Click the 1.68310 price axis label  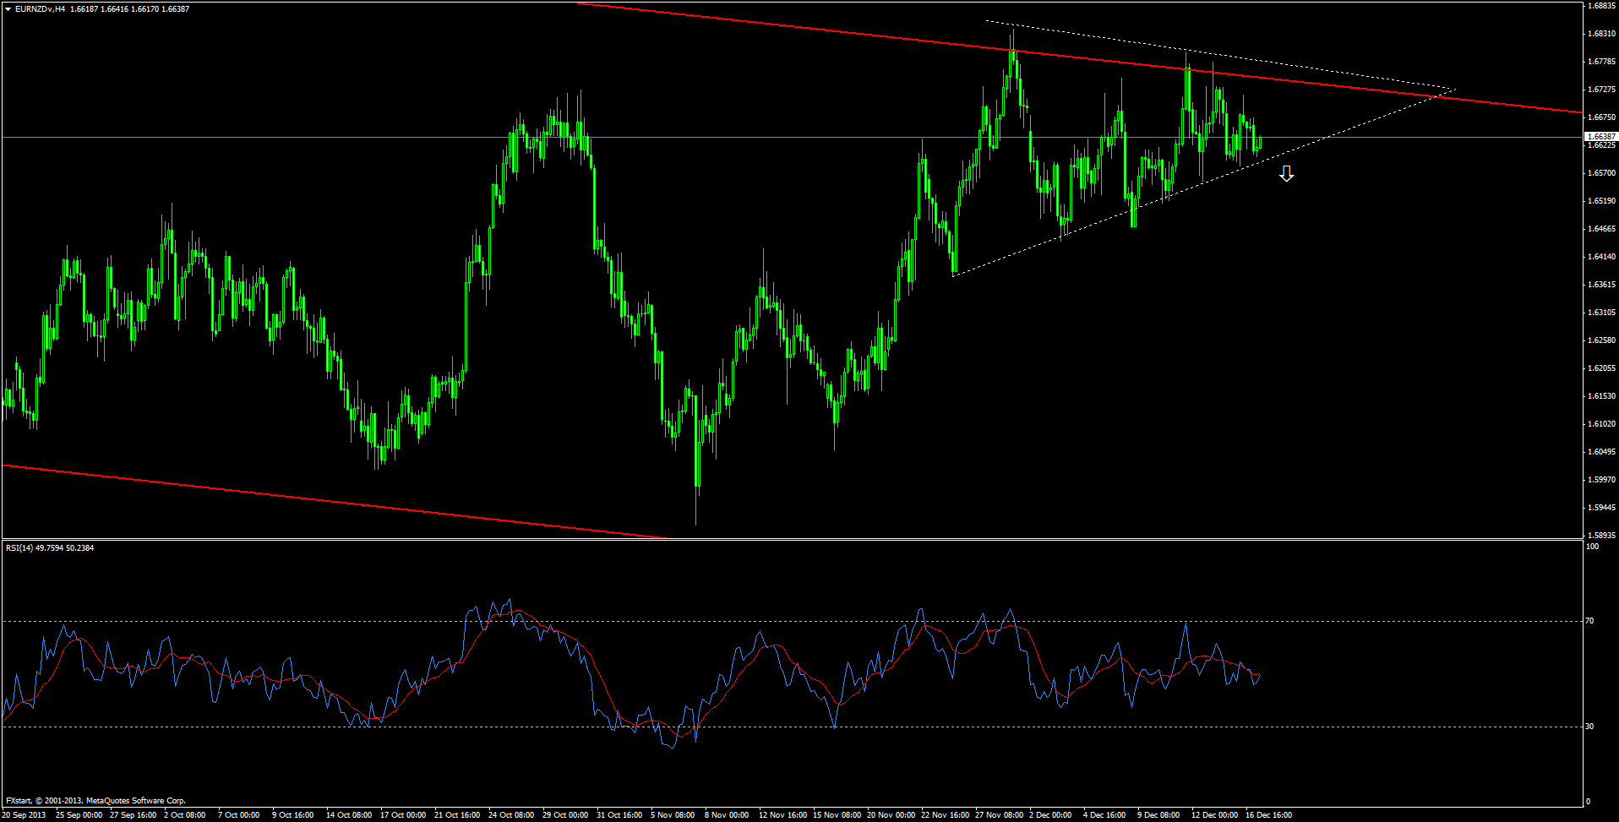pos(1601,34)
